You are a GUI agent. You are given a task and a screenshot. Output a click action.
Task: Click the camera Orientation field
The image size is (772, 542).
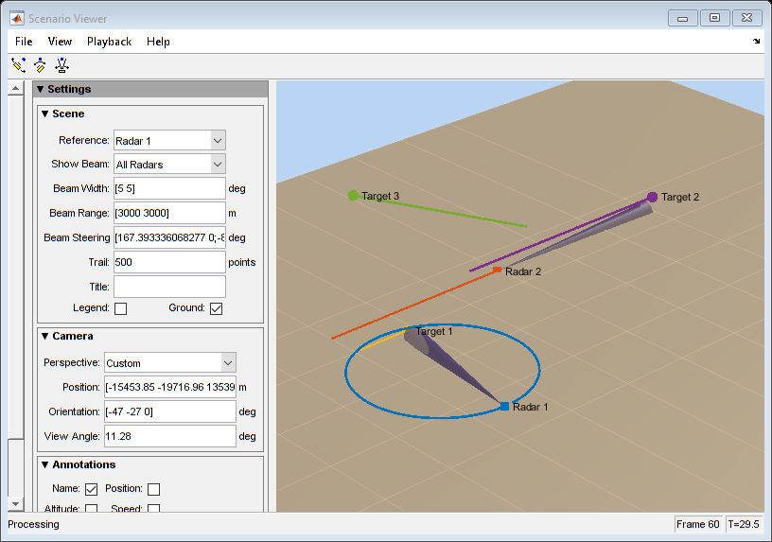click(170, 412)
